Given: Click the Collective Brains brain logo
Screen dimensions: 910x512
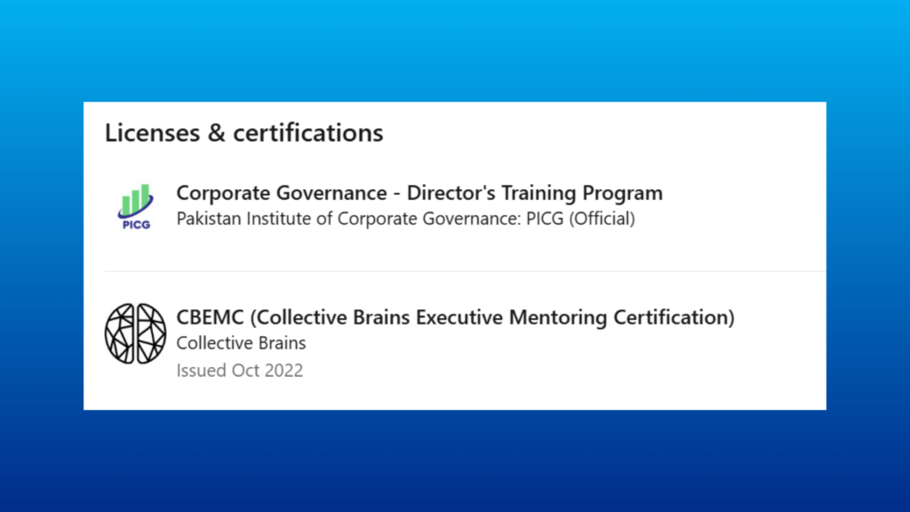Looking at the screenshot, I should click(x=136, y=333).
